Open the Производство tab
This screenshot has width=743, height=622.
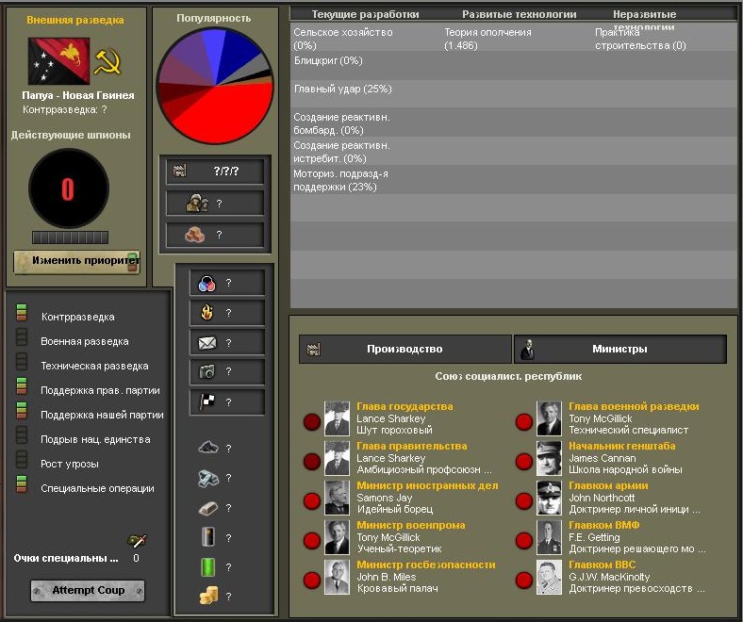point(405,349)
